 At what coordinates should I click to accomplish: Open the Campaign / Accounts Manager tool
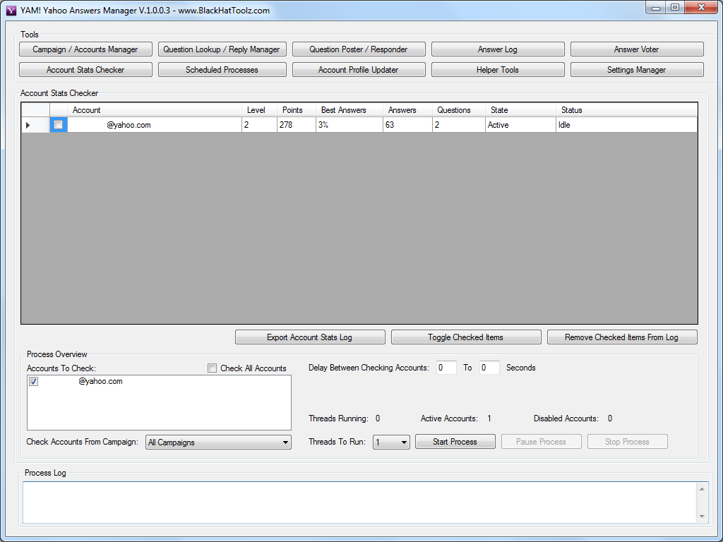point(85,49)
